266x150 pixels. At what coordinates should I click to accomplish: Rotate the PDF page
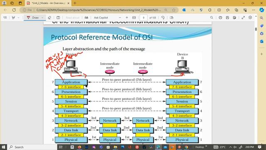pos(163,17)
